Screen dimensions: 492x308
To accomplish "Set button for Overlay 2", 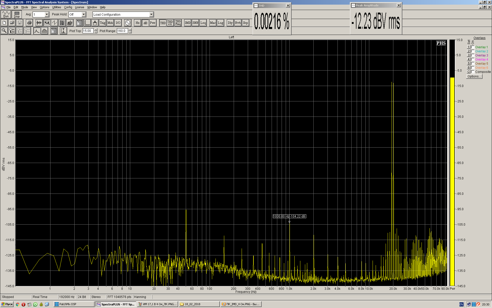I will click(x=468, y=51).
